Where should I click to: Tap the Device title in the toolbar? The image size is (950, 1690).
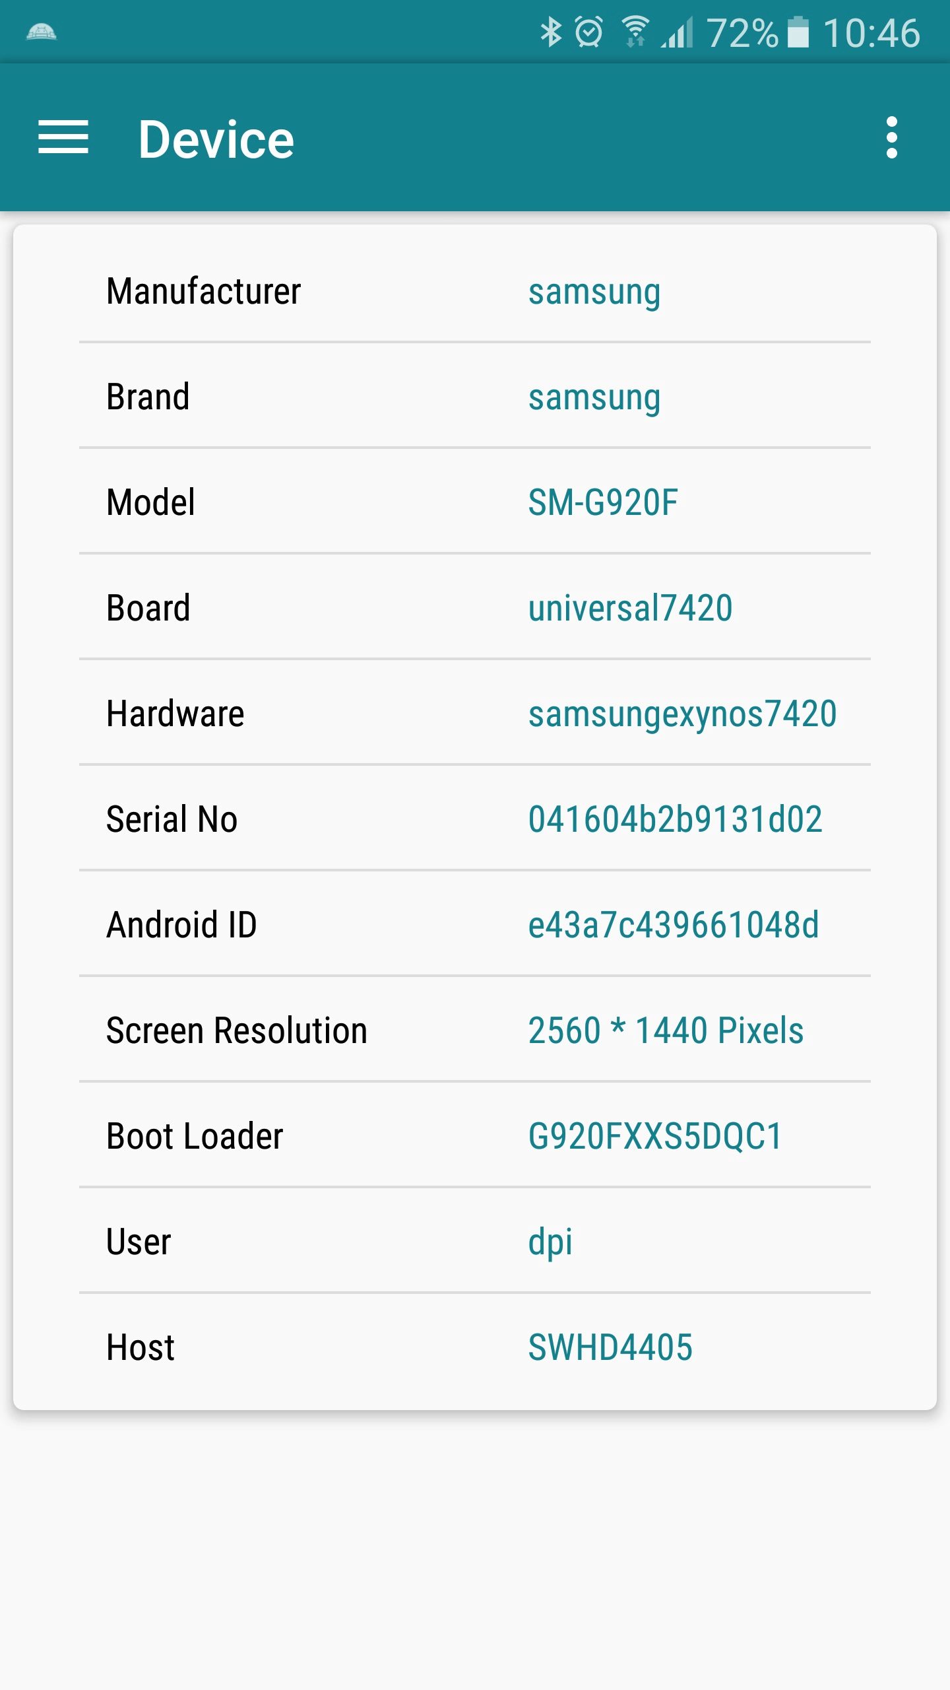[x=216, y=139]
